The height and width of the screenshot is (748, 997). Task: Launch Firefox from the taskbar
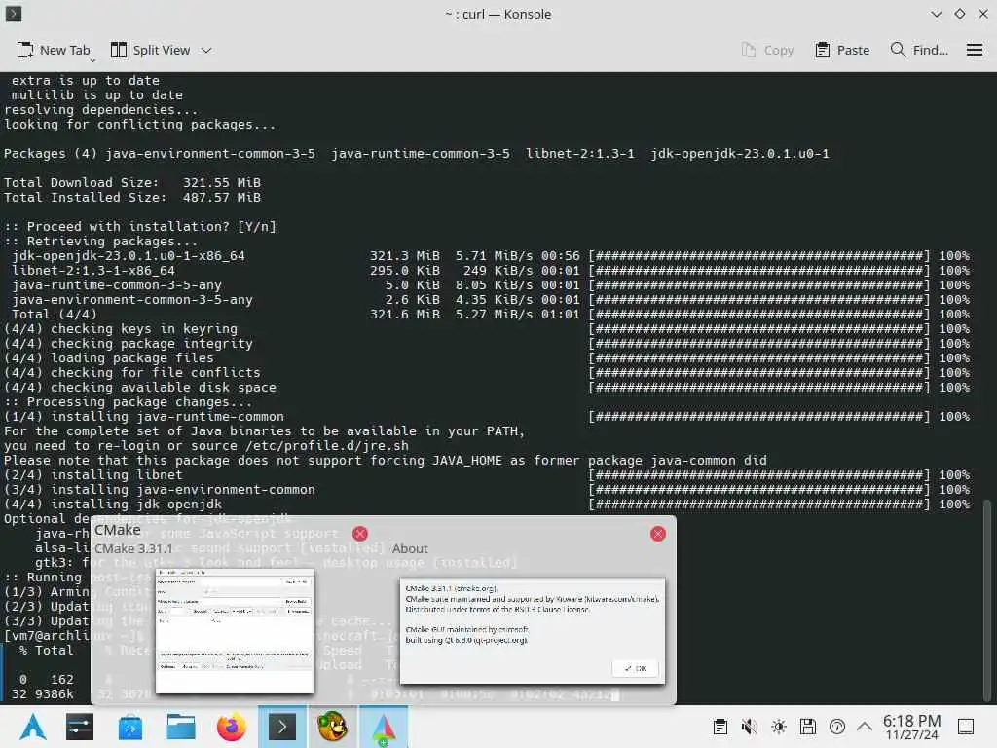pos(232,727)
